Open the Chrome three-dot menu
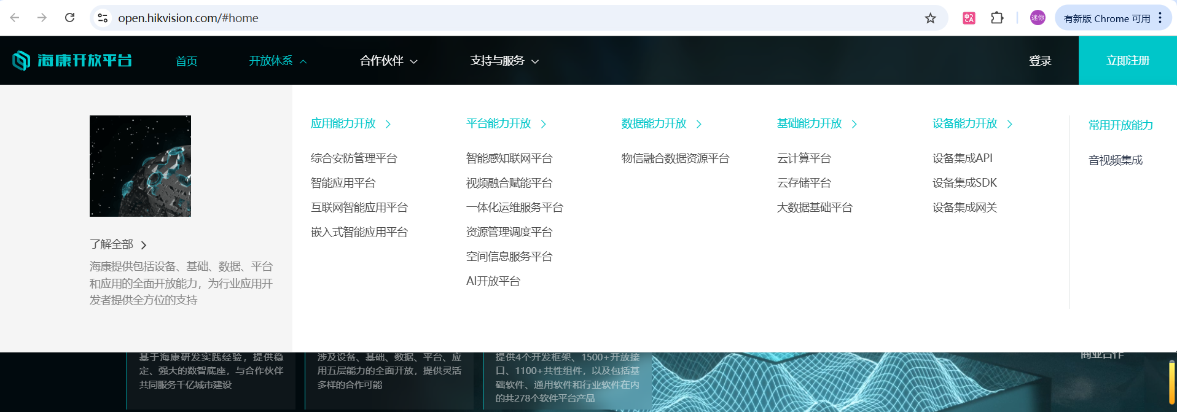1177x412 pixels. point(1160,18)
